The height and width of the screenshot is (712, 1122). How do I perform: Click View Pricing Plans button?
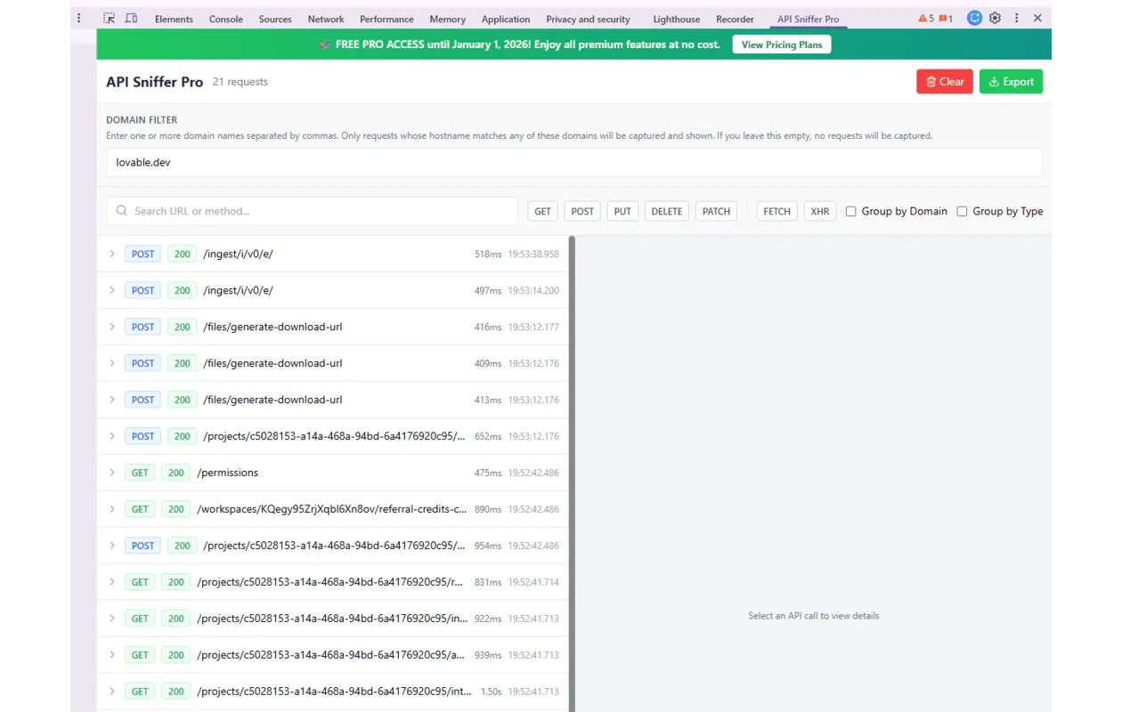pyautogui.click(x=782, y=44)
